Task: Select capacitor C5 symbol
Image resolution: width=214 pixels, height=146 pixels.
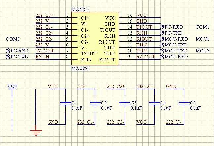Action: (x=184, y=104)
